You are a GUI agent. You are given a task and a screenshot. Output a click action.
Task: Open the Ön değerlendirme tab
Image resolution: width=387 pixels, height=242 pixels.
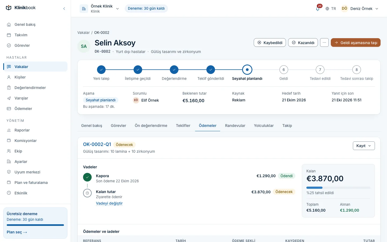(151, 126)
